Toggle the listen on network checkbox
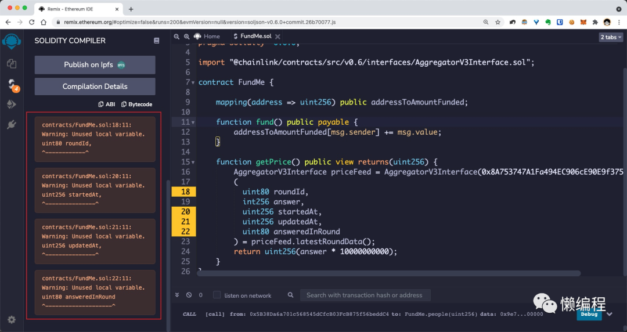Viewport: 627px width, 332px height. [217, 295]
